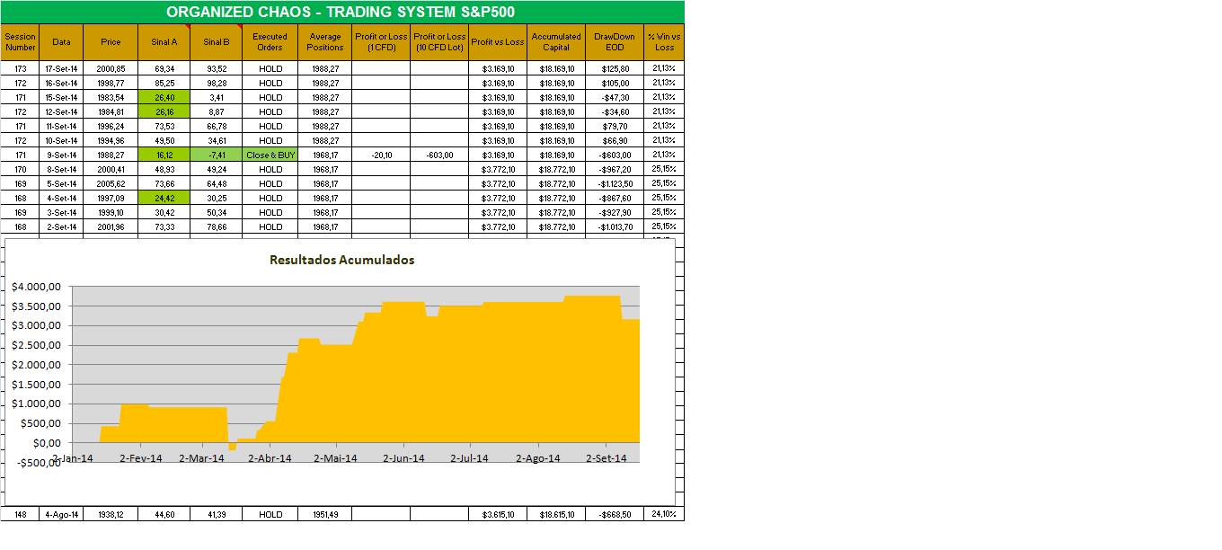This screenshot has height=550, width=1222.
Task: Select the drawdown cell -$1.123,50
Action: coord(615,183)
